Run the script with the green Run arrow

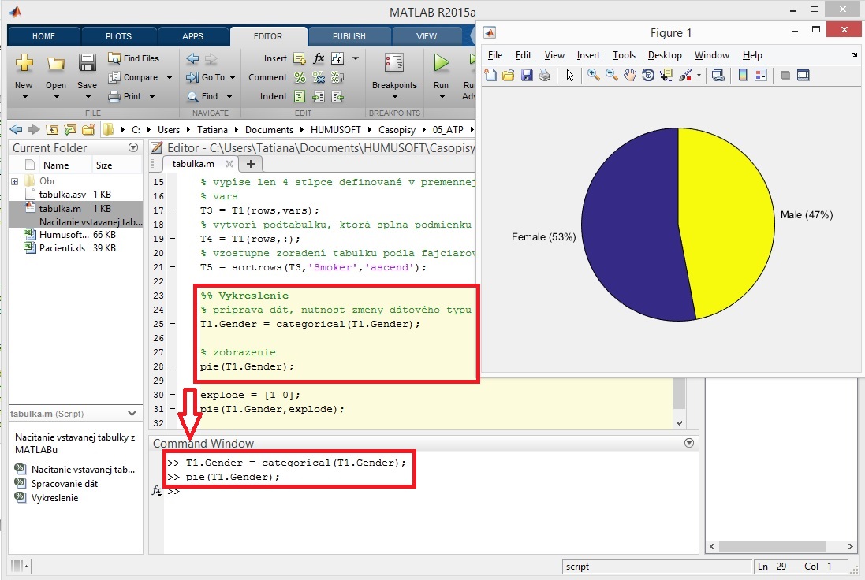[442, 62]
